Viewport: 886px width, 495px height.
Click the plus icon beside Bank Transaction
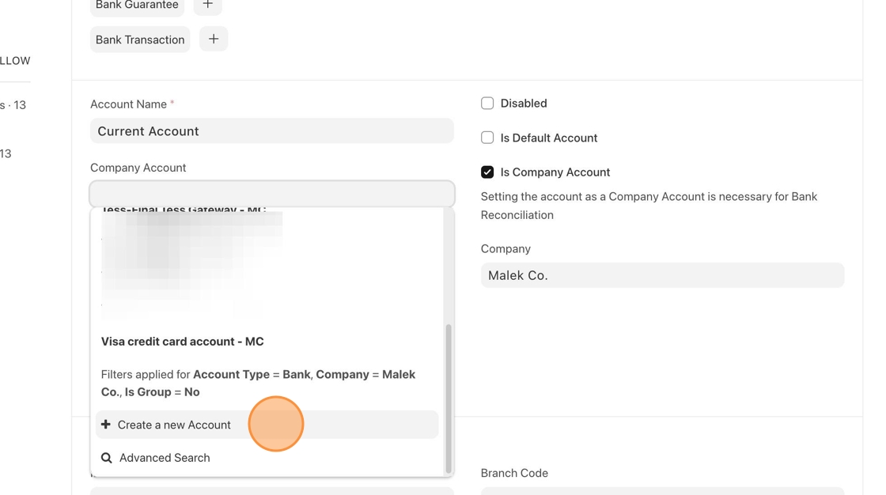(214, 40)
